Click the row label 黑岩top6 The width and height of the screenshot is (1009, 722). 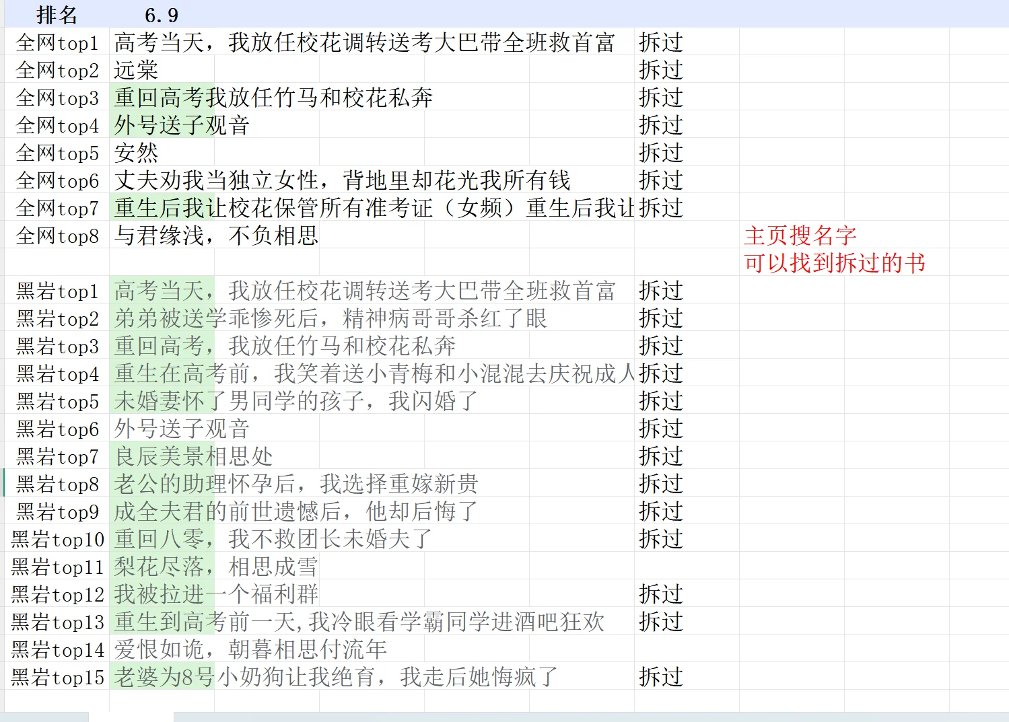click(57, 429)
